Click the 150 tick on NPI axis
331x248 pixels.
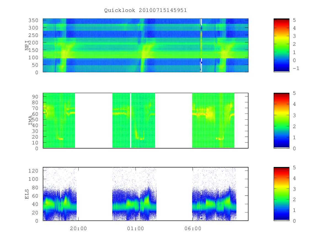tap(34, 50)
